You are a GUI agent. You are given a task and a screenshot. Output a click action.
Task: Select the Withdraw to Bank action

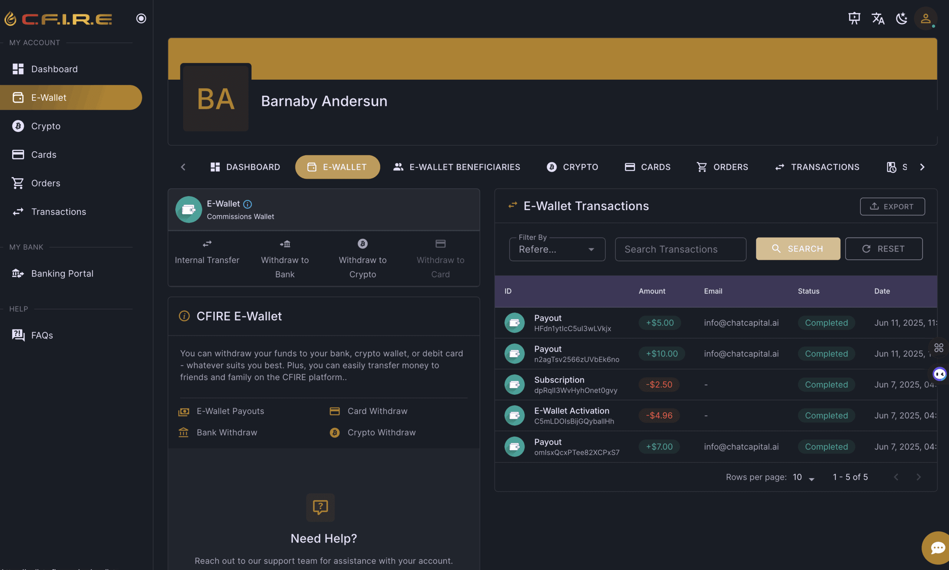pos(285,259)
